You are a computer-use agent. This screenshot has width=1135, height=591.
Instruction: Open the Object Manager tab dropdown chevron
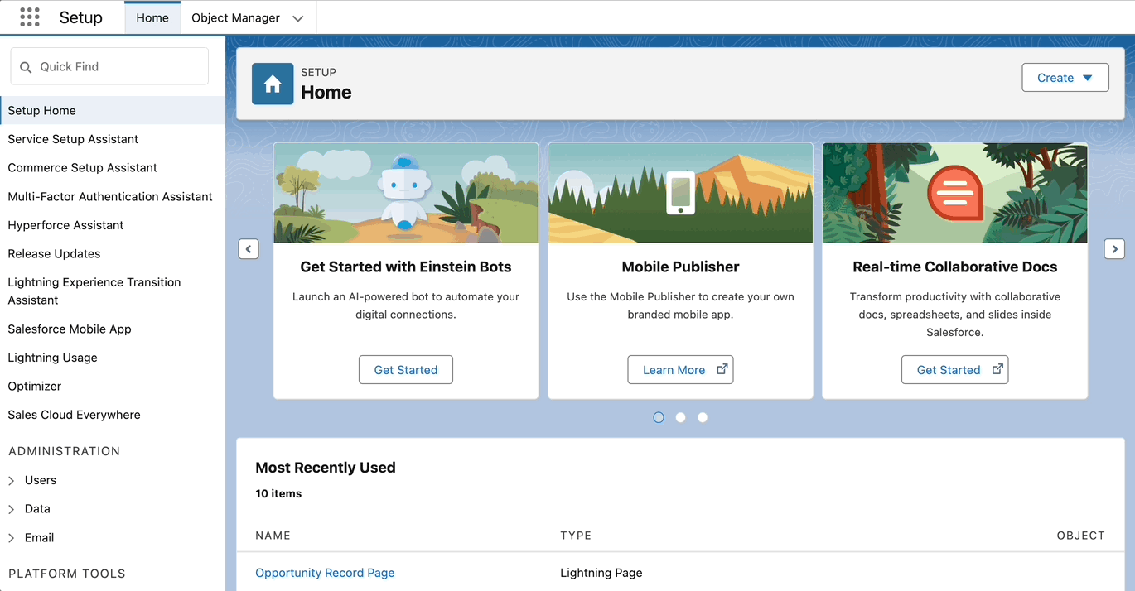[298, 18]
